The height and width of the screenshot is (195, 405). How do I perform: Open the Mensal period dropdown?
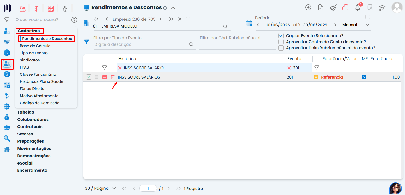click(367, 25)
